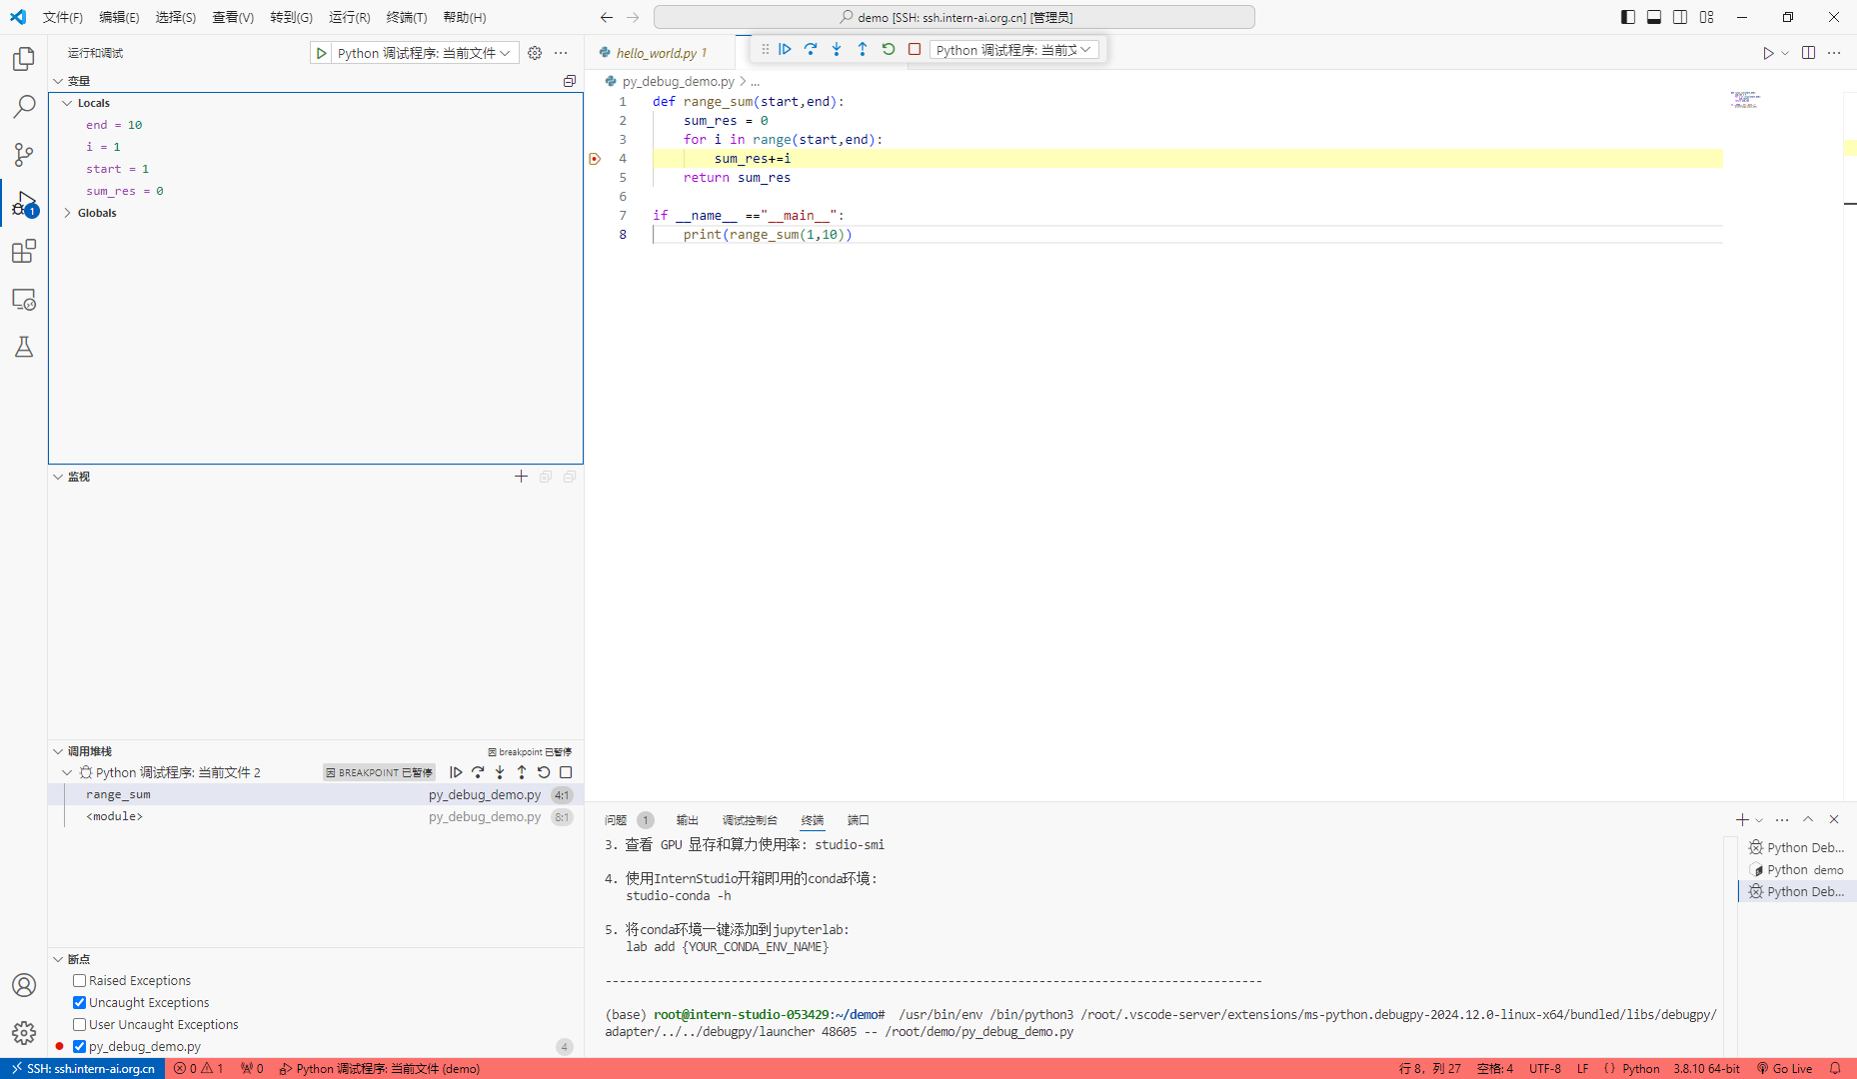
Task: Select Python demo terminal in list
Action: (x=1797, y=869)
